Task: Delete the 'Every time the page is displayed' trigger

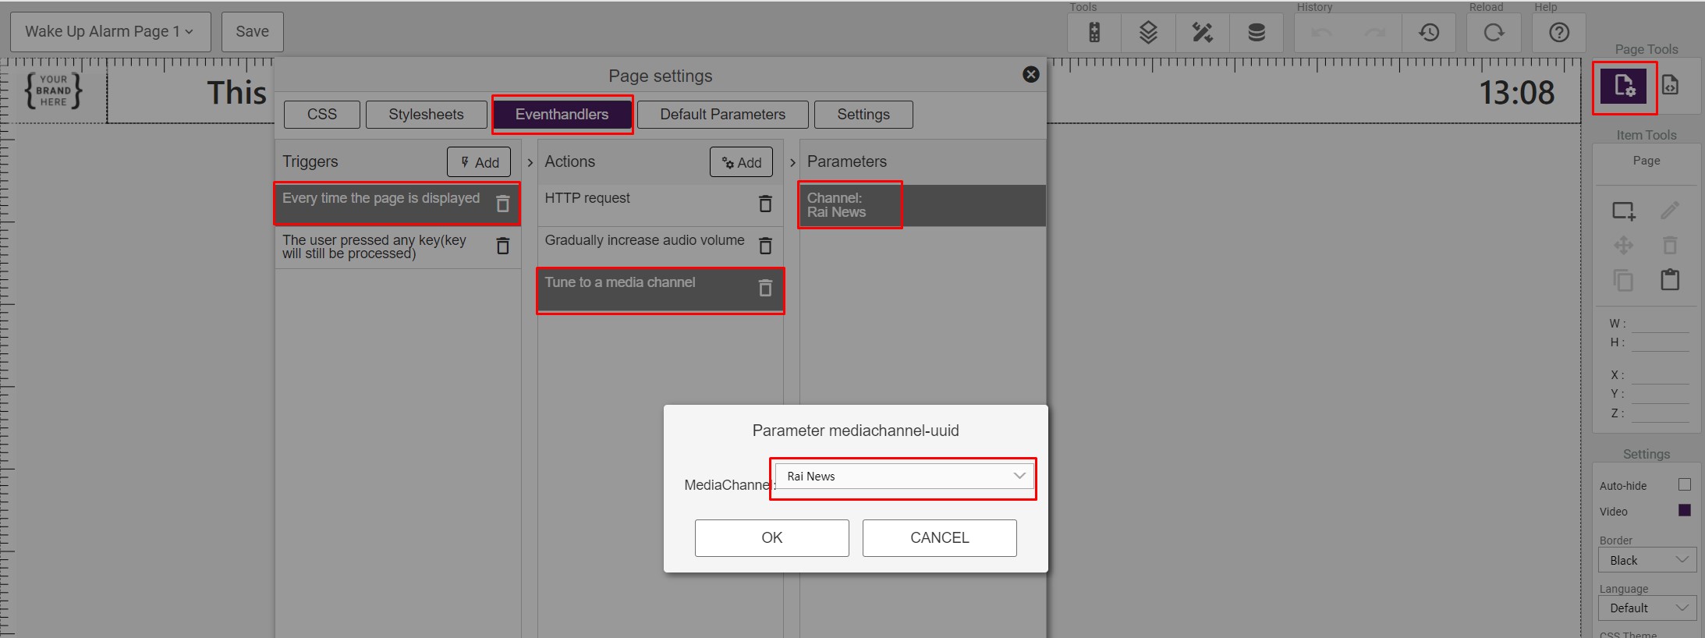Action: tap(503, 204)
